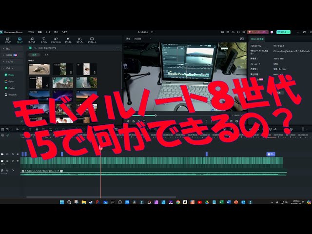312x234 pixels.
Task: Click the preview play button
Action: pyautogui.click(x=139, y=121)
